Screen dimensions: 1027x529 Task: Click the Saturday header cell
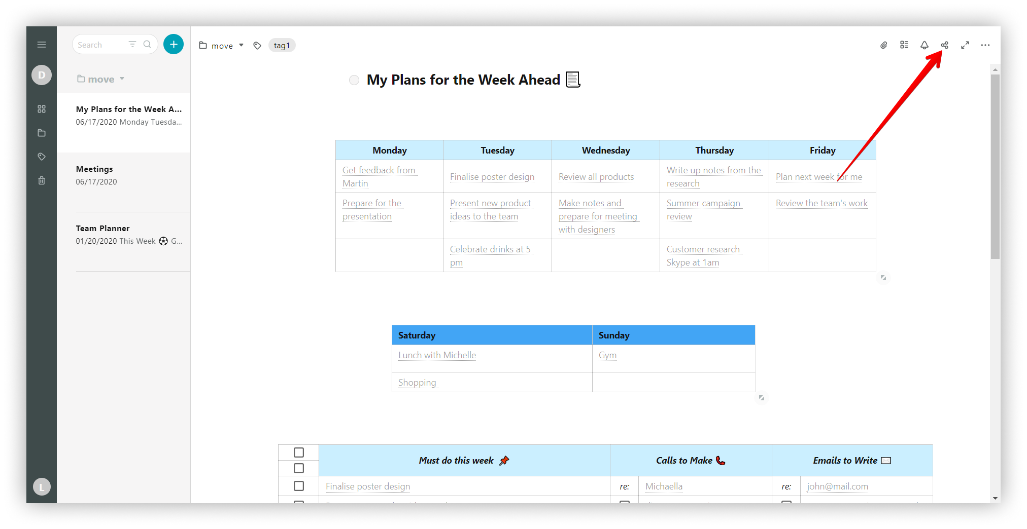492,335
